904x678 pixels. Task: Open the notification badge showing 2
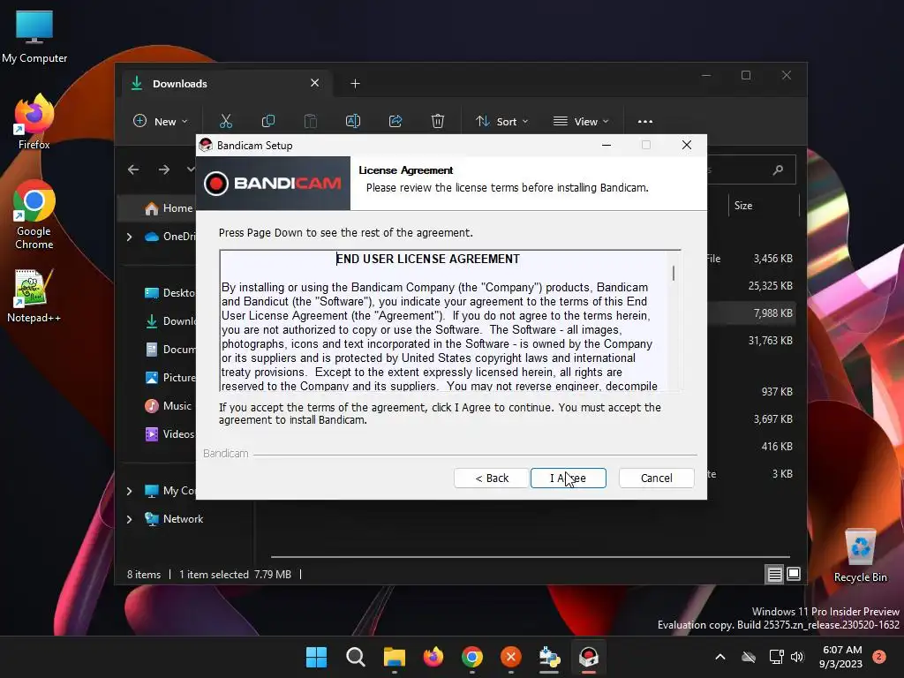click(x=878, y=657)
